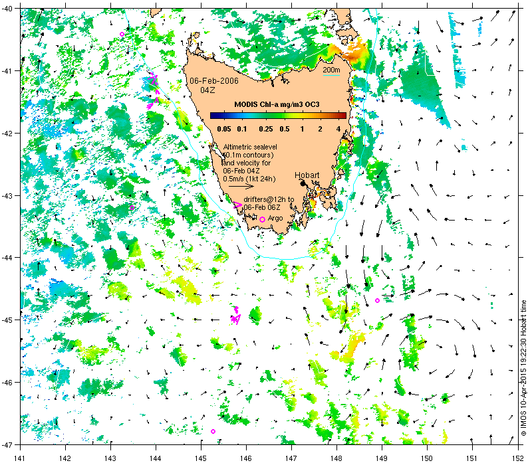This screenshot has width=532, height=465.
Task: Click the '4' color bar tick label
Action: click(x=338, y=129)
